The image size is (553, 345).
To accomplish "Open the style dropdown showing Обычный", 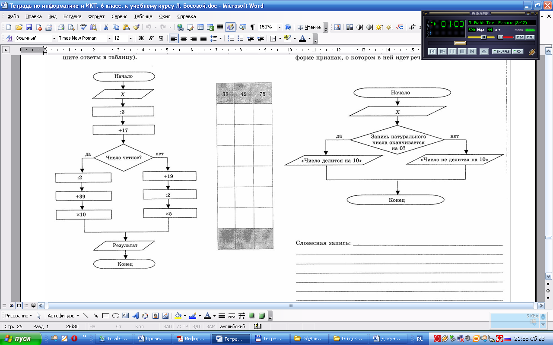I will coord(54,38).
